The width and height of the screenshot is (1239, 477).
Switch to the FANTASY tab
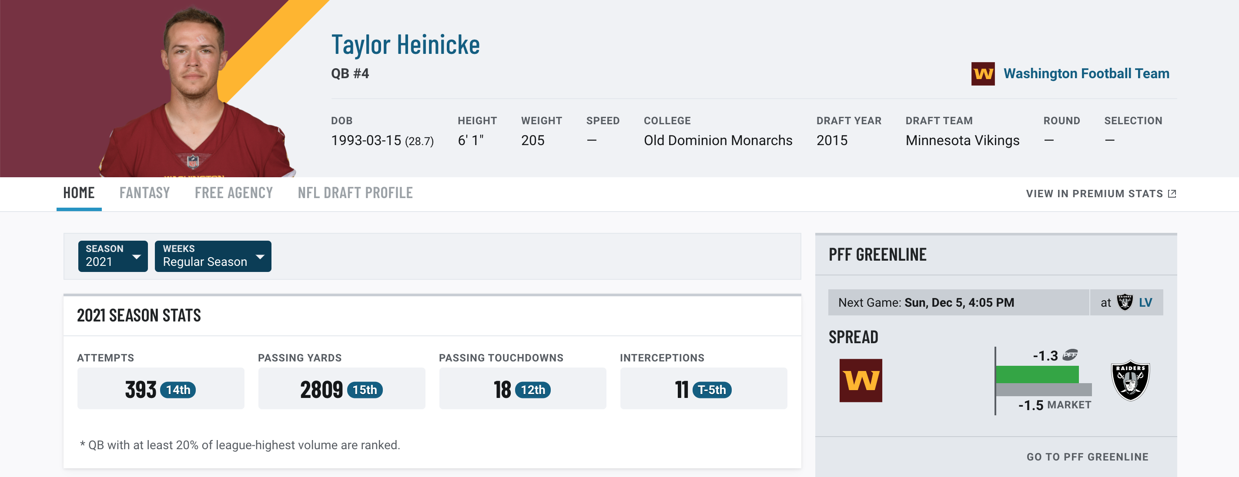coord(144,192)
